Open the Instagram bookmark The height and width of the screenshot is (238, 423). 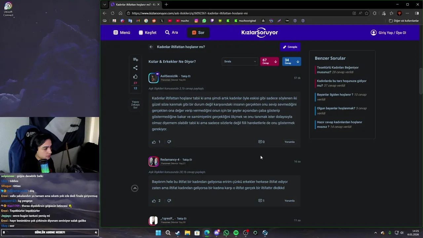[196, 20]
